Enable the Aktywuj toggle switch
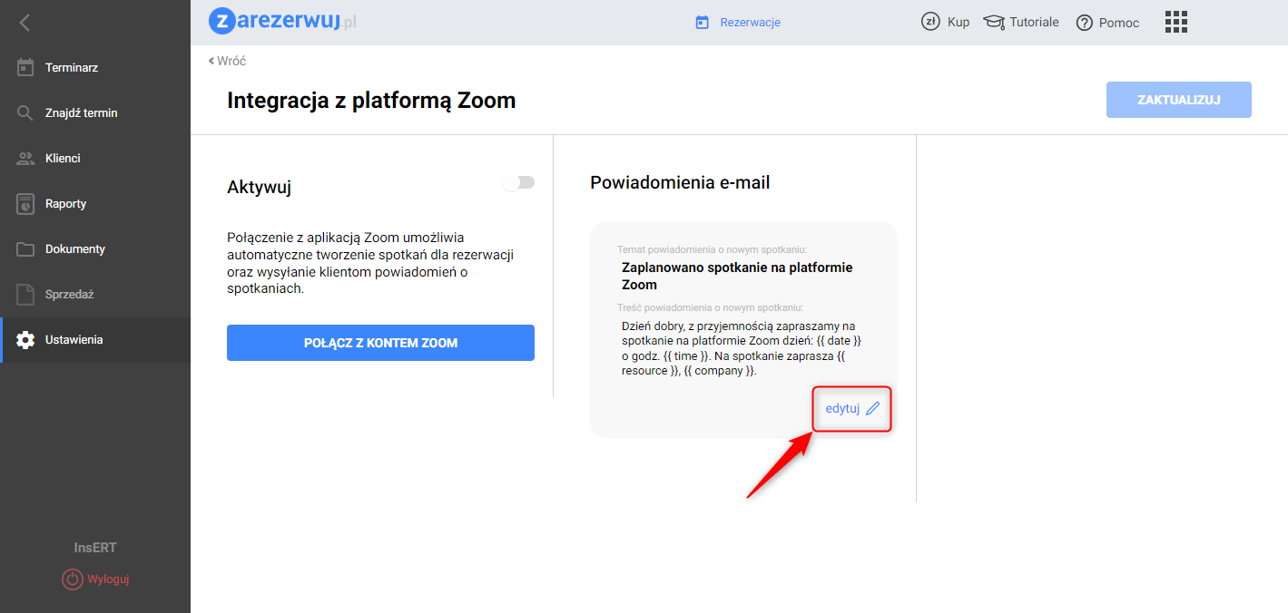 click(x=520, y=183)
